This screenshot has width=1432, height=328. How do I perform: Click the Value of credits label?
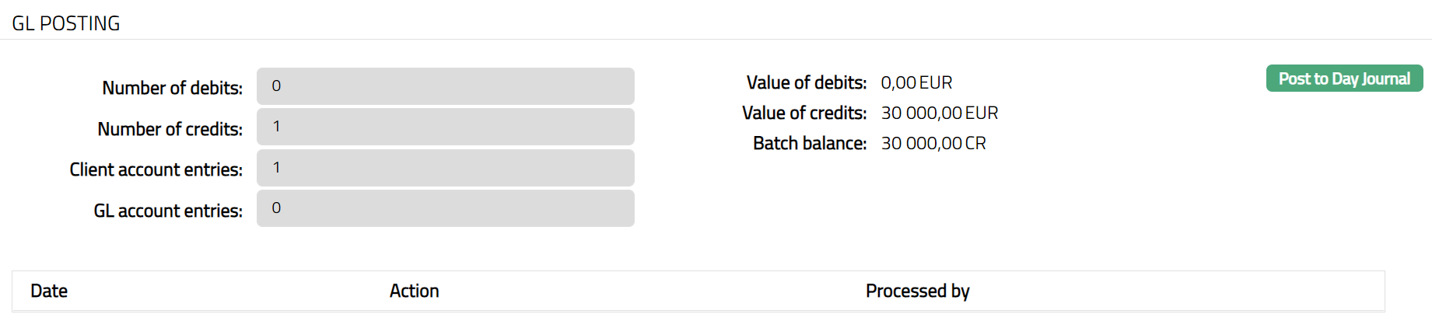[x=804, y=113]
